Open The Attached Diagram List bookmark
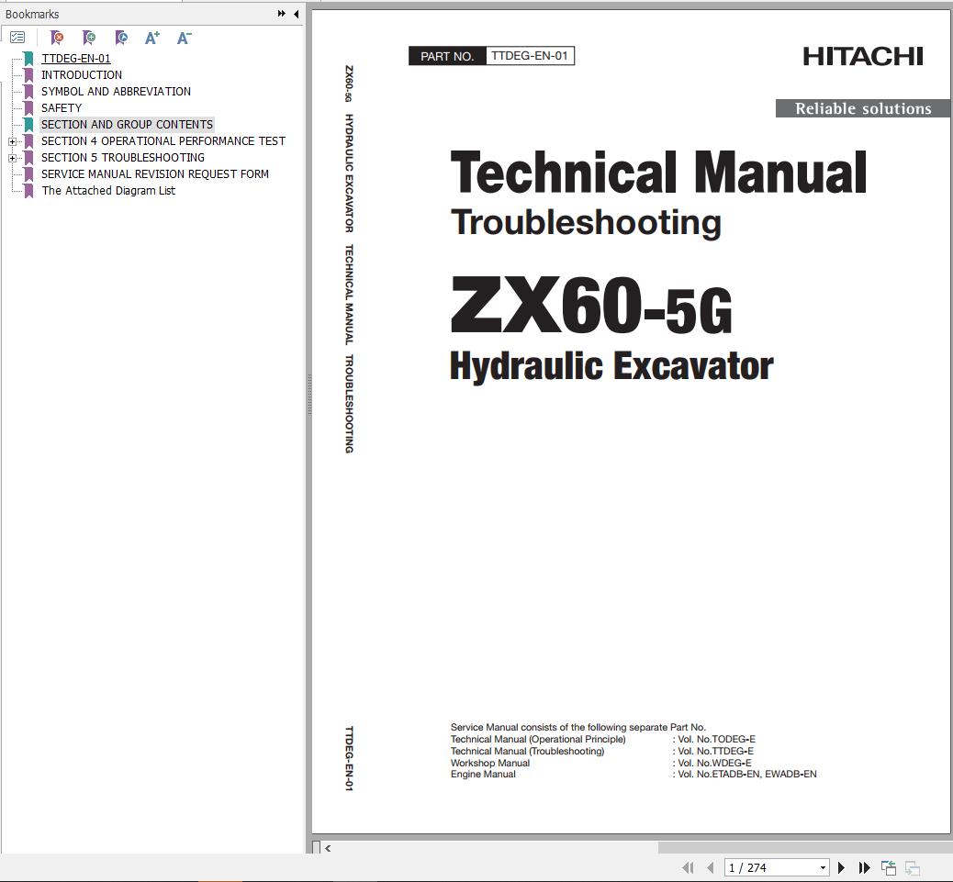Viewport: 953px width, 882px height. 108,190
